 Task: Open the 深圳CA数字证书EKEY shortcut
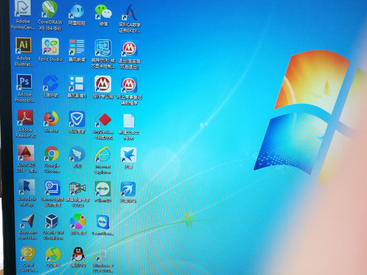[129, 13]
